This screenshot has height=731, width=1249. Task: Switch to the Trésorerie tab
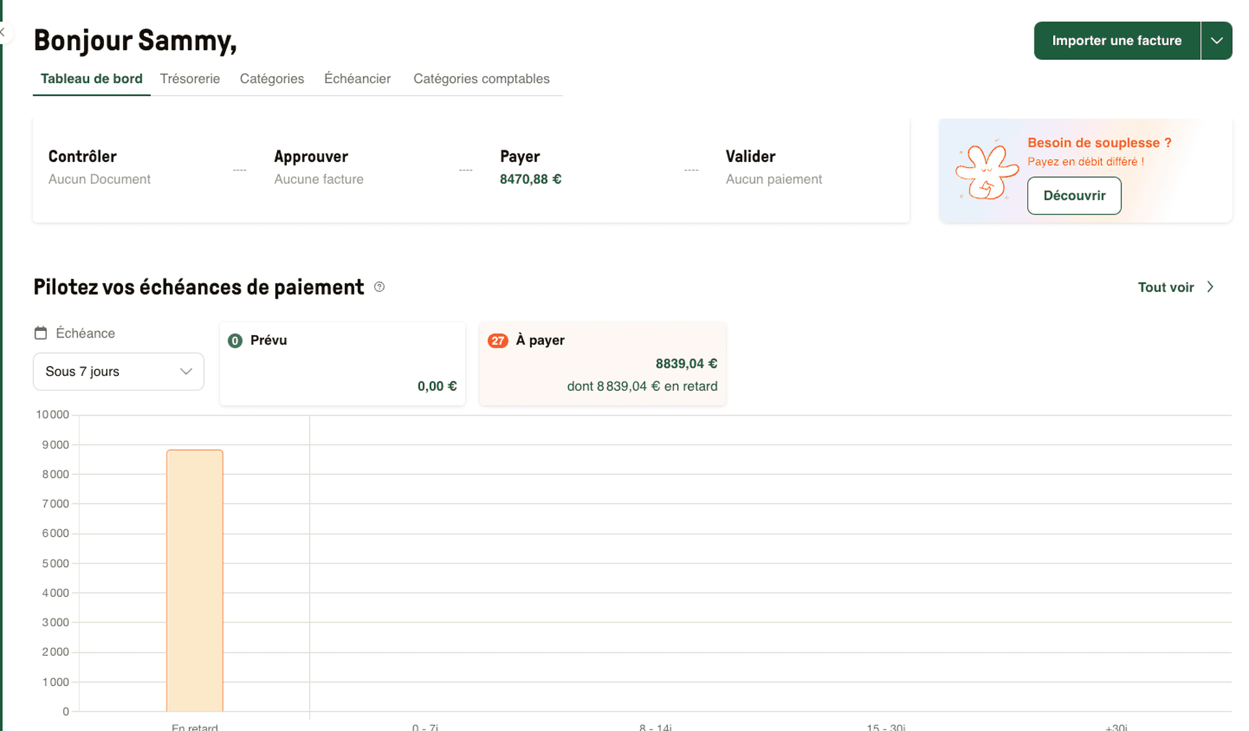pyautogui.click(x=190, y=79)
